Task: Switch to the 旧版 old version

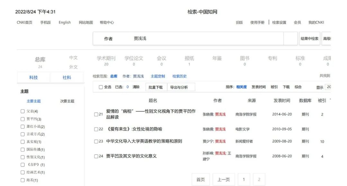Action: tap(238, 22)
